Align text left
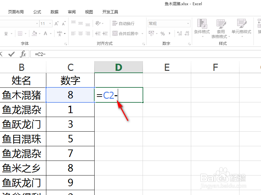The image size is (261, 195). [73, 33]
